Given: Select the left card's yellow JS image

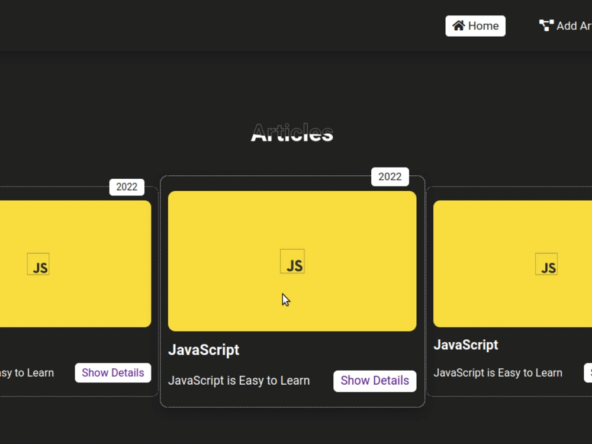Looking at the screenshot, I should pyautogui.click(x=76, y=264).
